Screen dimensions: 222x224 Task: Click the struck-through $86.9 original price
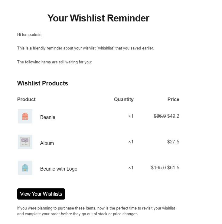pos(160,116)
